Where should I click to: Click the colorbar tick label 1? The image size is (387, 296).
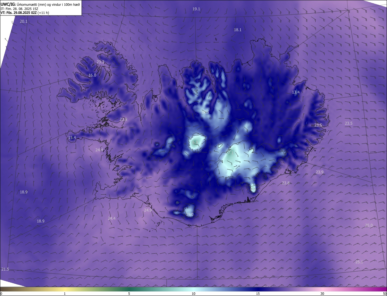tap(65, 294)
